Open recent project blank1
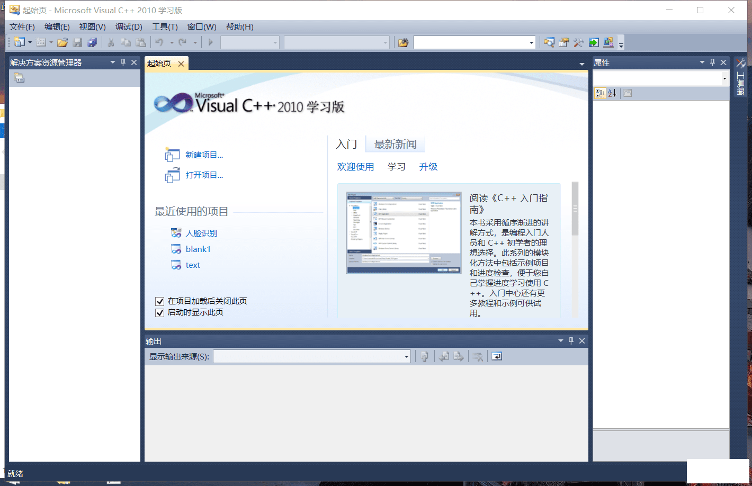 (x=198, y=249)
